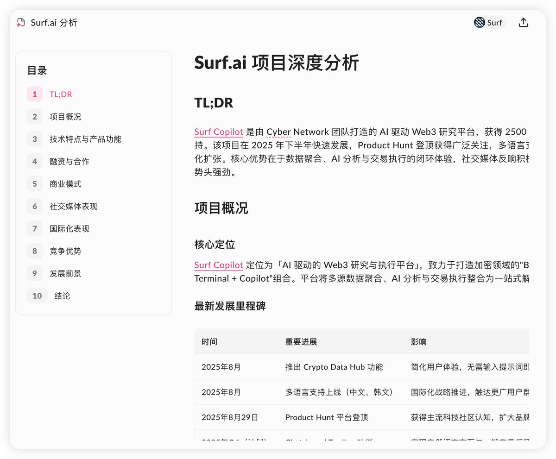
Task: Click the number 10 badge beside 结论
Action: 37,296
